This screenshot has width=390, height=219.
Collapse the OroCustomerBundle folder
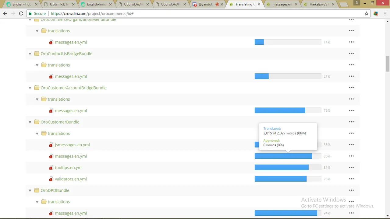point(30,122)
